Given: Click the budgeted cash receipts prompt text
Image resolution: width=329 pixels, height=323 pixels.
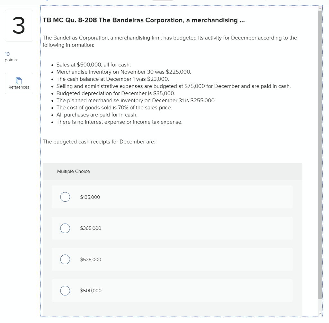Looking at the screenshot, I should click(x=99, y=142).
